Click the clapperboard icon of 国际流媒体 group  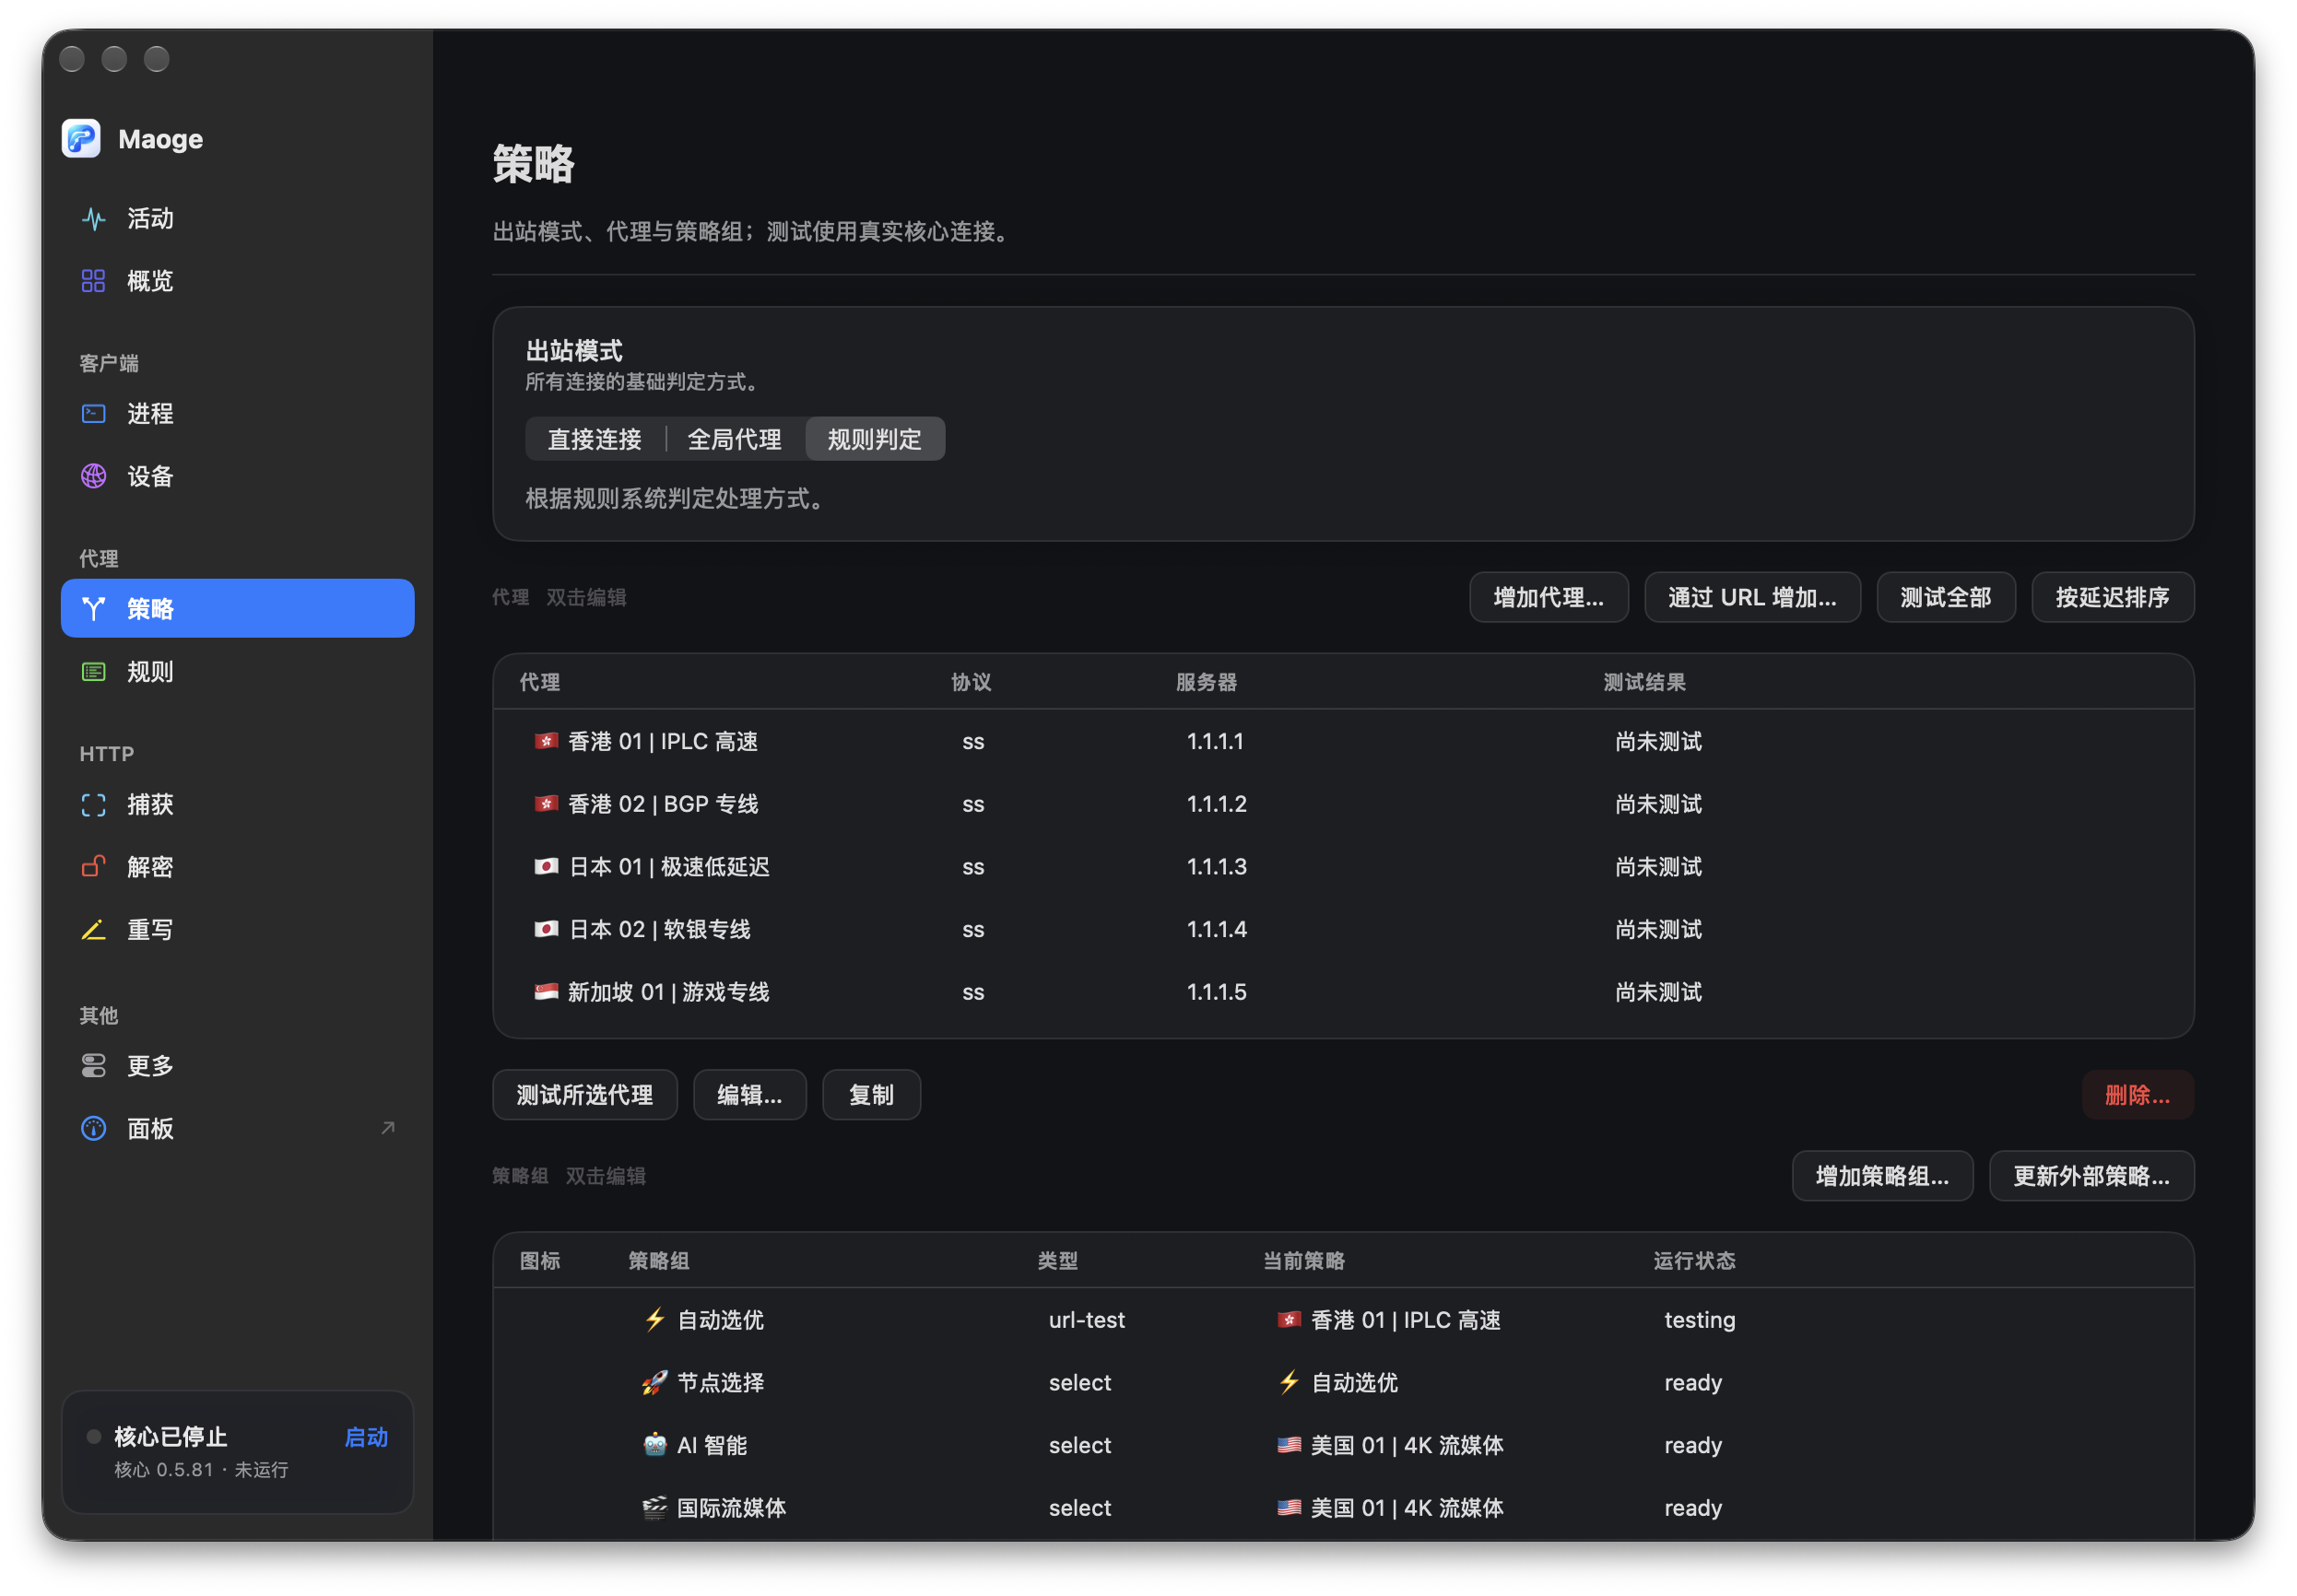click(655, 1507)
